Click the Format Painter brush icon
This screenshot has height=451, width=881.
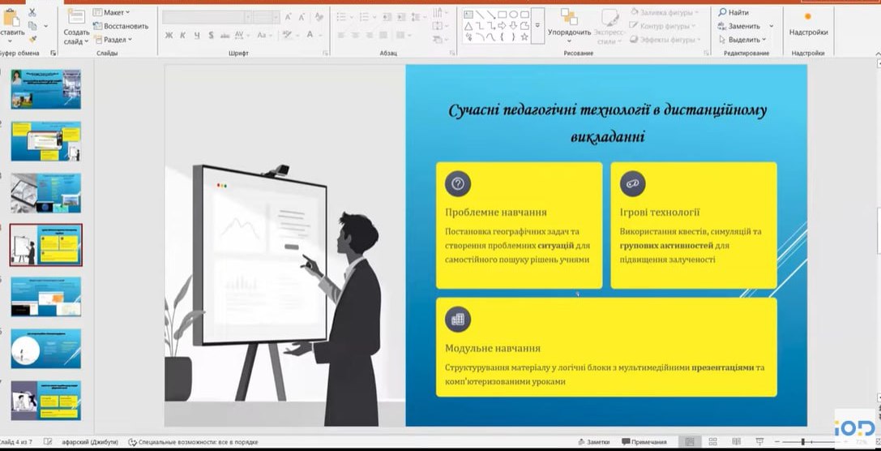[x=32, y=38]
